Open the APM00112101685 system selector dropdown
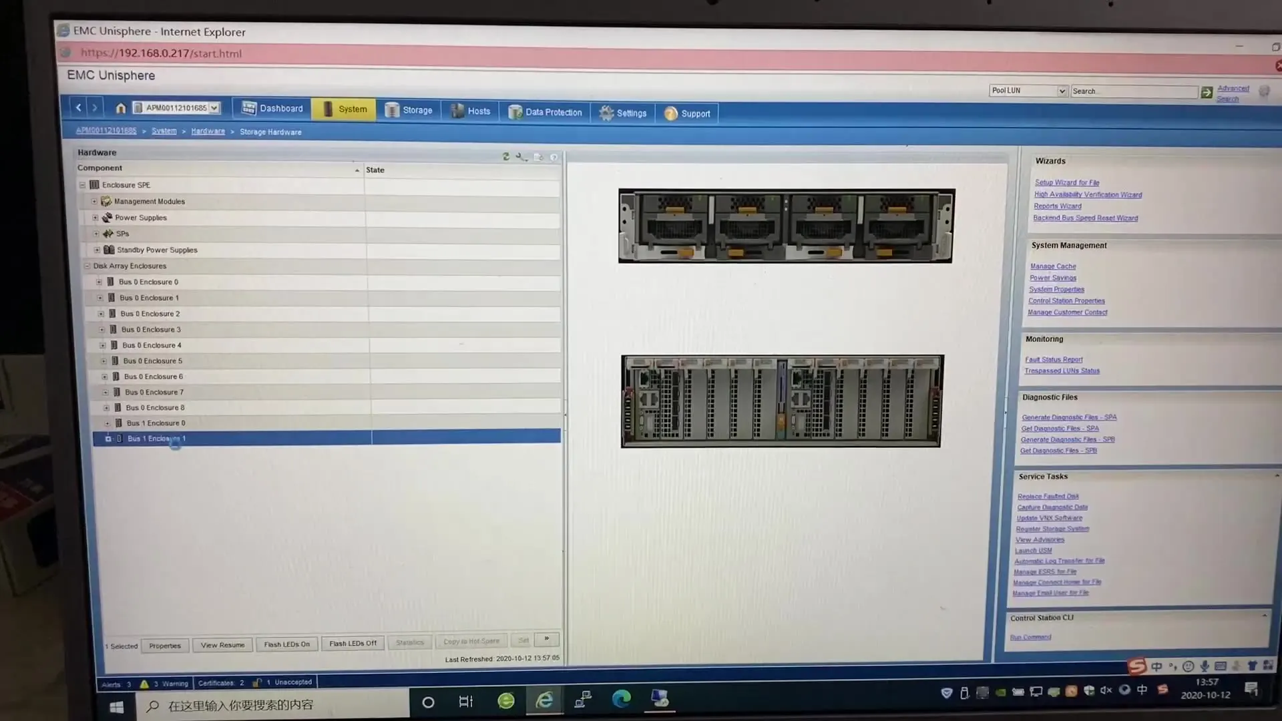 pyautogui.click(x=214, y=107)
